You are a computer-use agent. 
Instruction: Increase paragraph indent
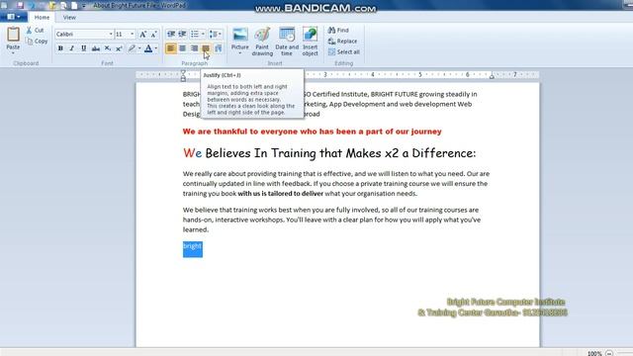pyautogui.click(x=182, y=34)
